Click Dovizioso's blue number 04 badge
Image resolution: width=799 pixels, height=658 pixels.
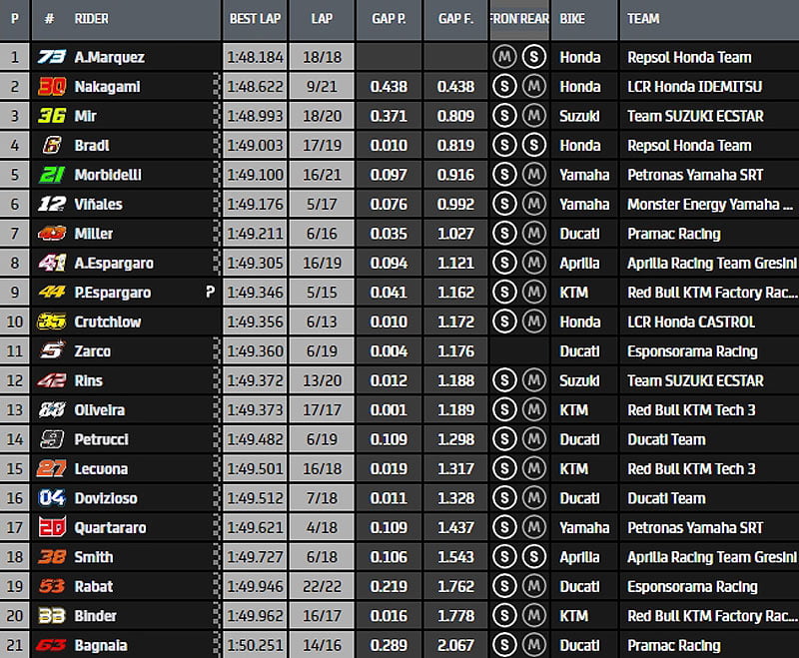pos(51,498)
